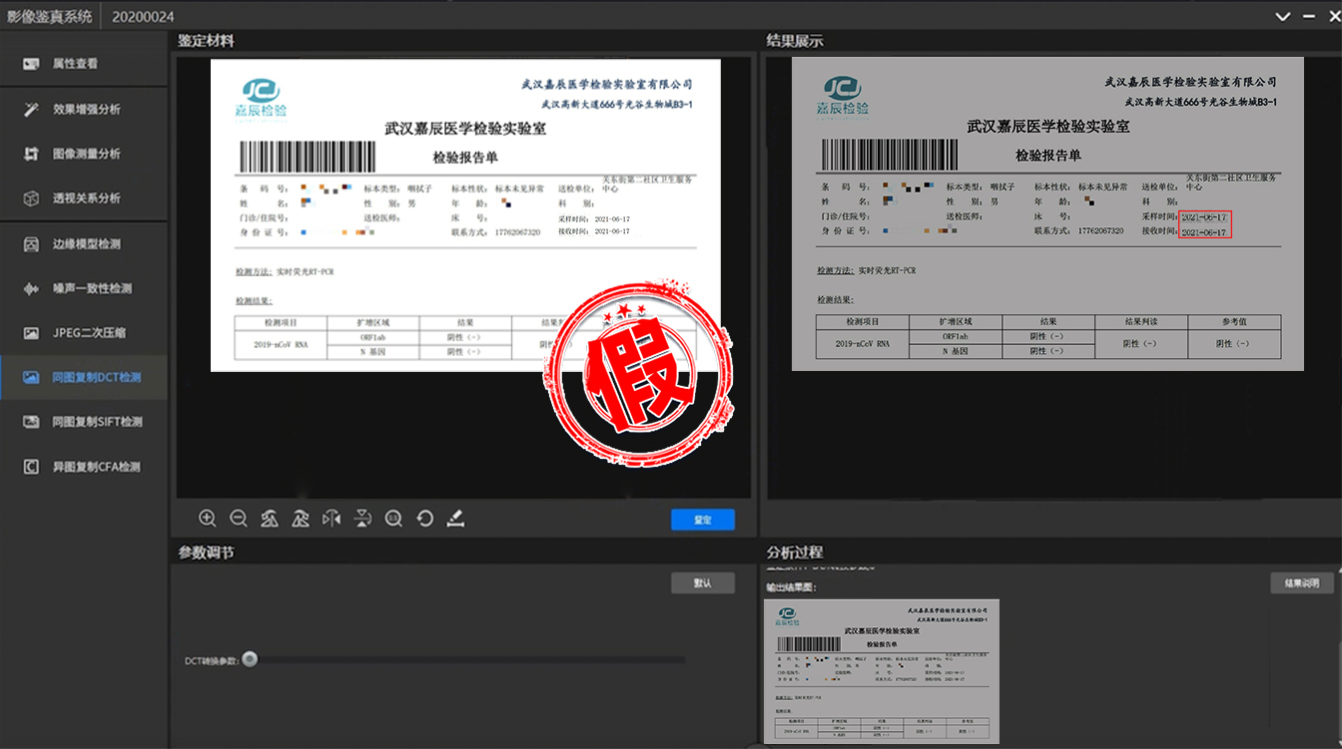Image resolution: width=1342 pixels, height=749 pixels.
Task: Click the 影像鉴真系统 title text
Action: (49, 17)
